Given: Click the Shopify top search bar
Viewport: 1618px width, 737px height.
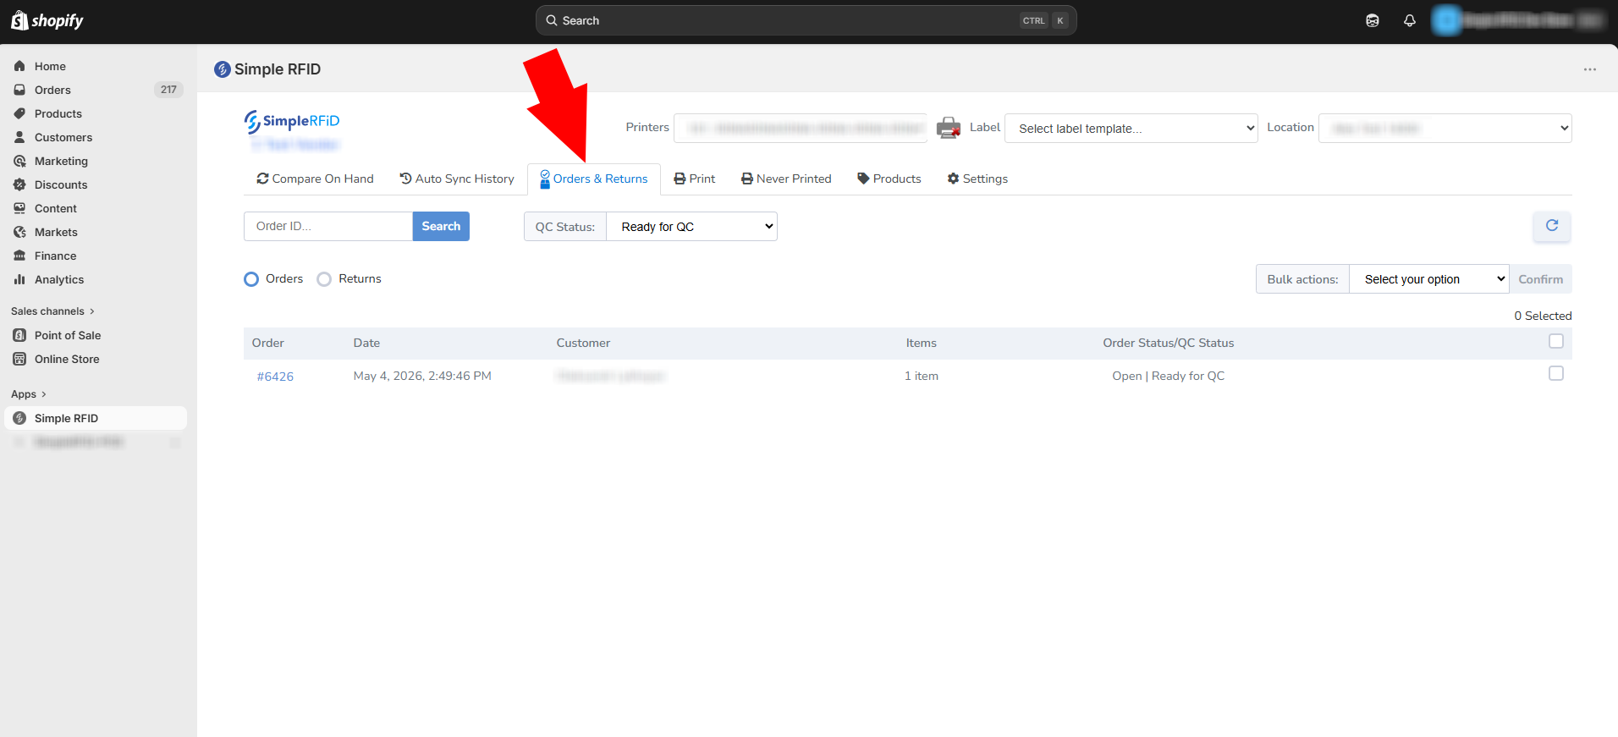Looking at the screenshot, I should tap(806, 20).
